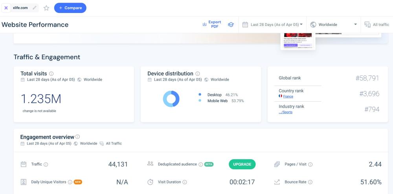Screen dimensions: 393x194
Task: Click the Daily Unique Visitors person icon
Action: (24, 182)
